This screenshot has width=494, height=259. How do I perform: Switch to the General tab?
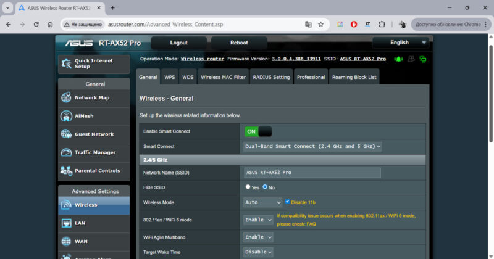(x=148, y=77)
